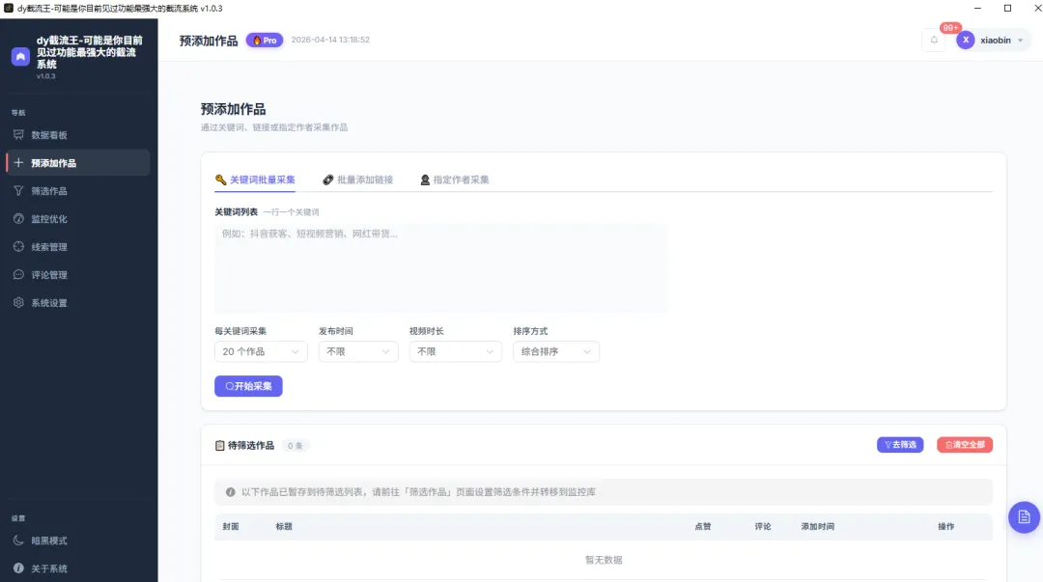This screenshot has height=582, width=1043.
Task: Click the 监控优化 sidebar icon
Action: 18,219
